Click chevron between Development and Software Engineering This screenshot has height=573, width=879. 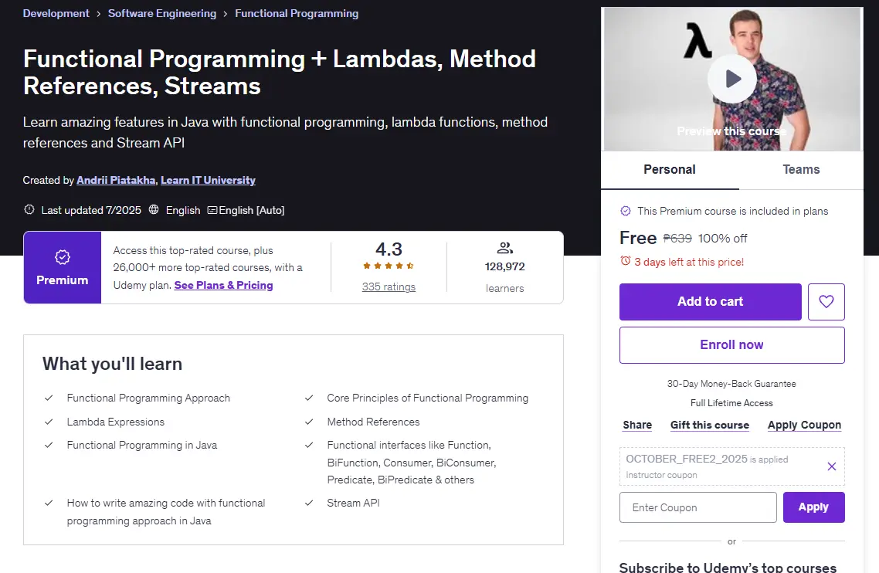(x=98, y=14)
